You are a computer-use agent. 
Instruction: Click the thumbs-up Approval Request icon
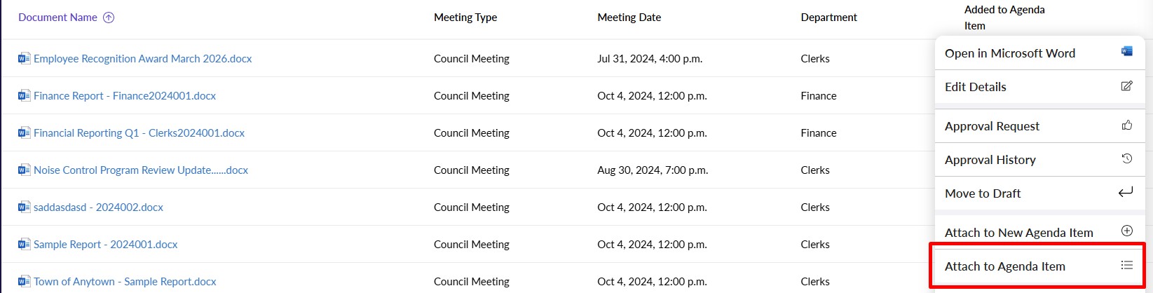tap(1126, 125)
